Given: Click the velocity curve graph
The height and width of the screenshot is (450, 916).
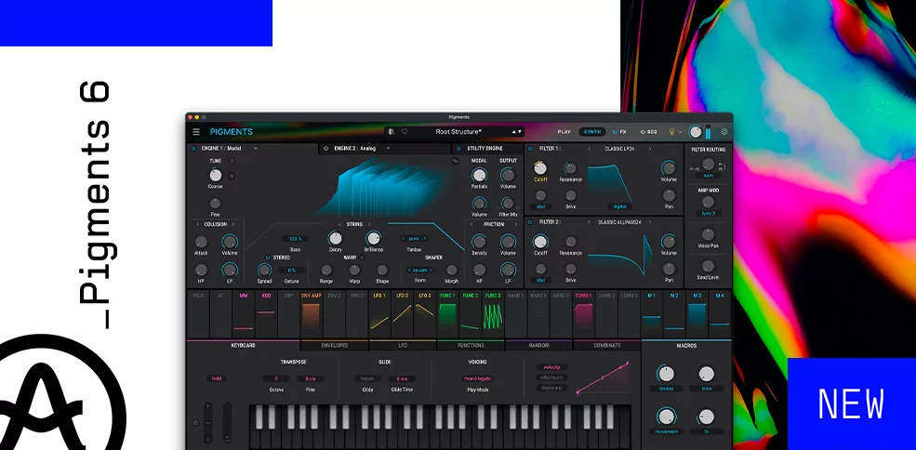Looking at the screenshot, I should click(603, 378).
